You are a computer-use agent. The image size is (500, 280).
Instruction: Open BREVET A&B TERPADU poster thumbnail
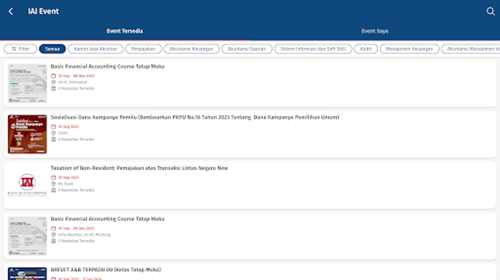(27, 274)
